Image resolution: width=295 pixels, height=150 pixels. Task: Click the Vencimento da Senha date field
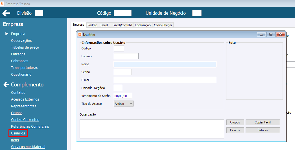(x=123, y=96)
